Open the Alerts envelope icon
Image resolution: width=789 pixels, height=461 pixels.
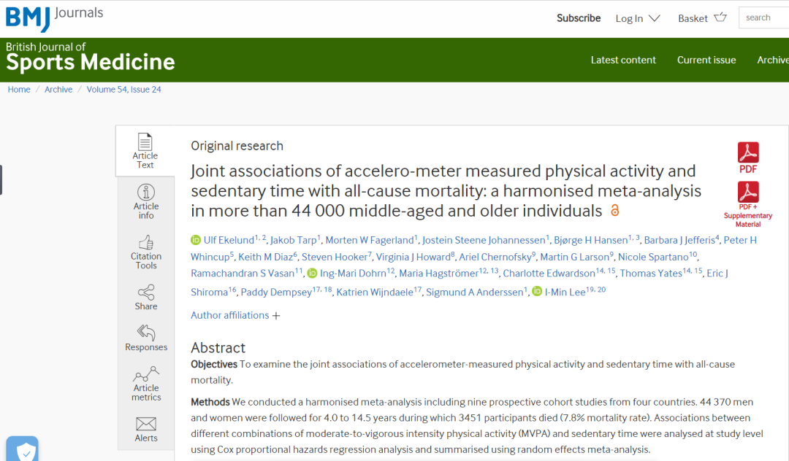146,424
